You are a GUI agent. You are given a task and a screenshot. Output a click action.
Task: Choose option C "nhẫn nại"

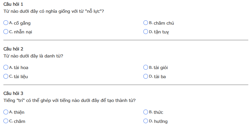[x=6, y=32]
